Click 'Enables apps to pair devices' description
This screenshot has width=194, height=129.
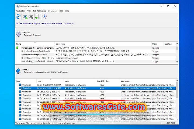coord(67,58)
